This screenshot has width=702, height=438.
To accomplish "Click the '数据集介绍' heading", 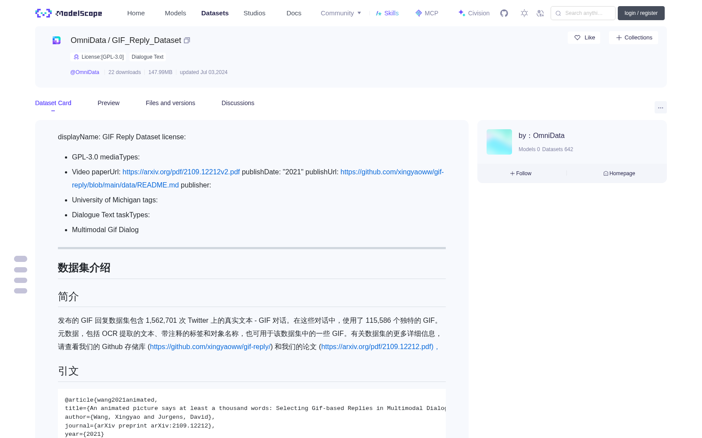I will [x=84, y=268].
